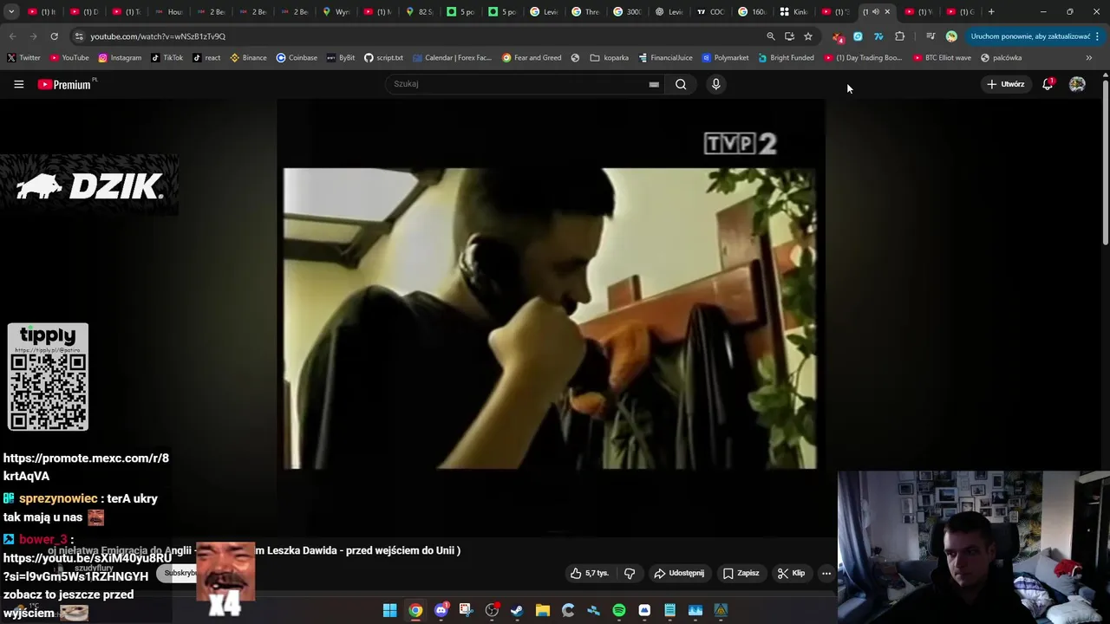Open the palcówka bookmark

(x=1001, y=58)
